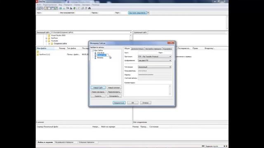Click the Новый Сайт button

point(98,88)
